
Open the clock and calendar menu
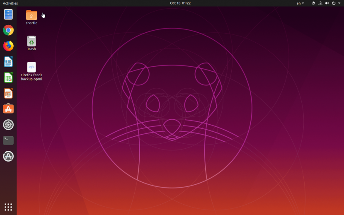(180, 3)
